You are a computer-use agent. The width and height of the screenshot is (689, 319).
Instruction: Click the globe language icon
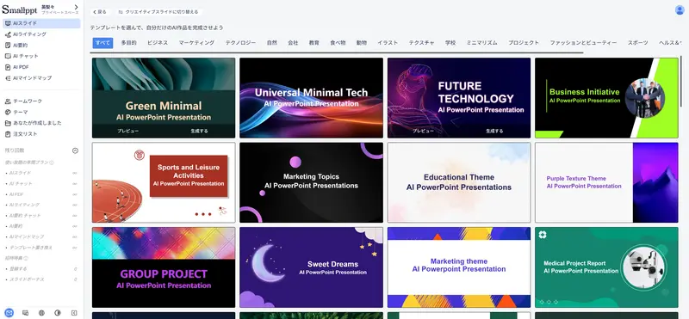point(41,313)
